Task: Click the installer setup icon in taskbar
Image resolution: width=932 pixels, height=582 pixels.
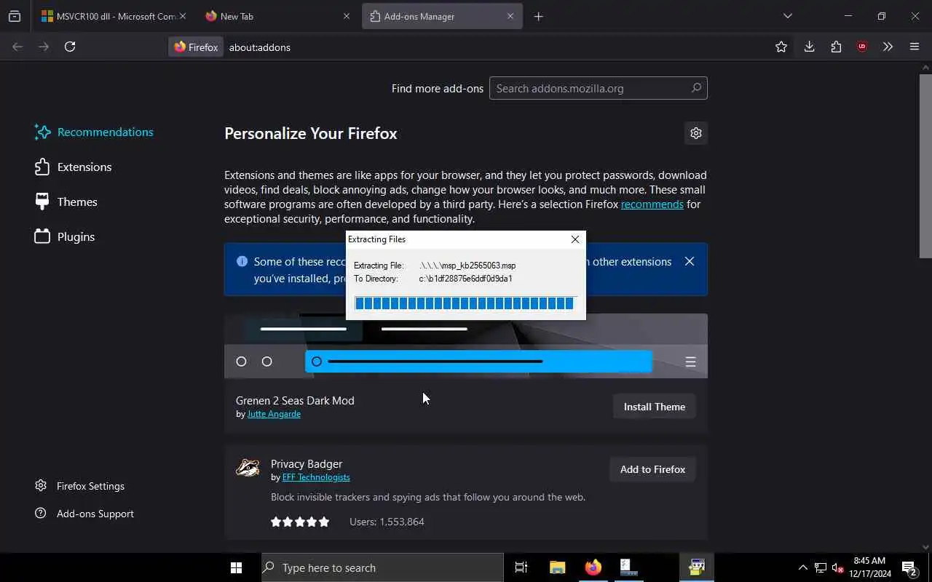Action: tap(628, 567)
